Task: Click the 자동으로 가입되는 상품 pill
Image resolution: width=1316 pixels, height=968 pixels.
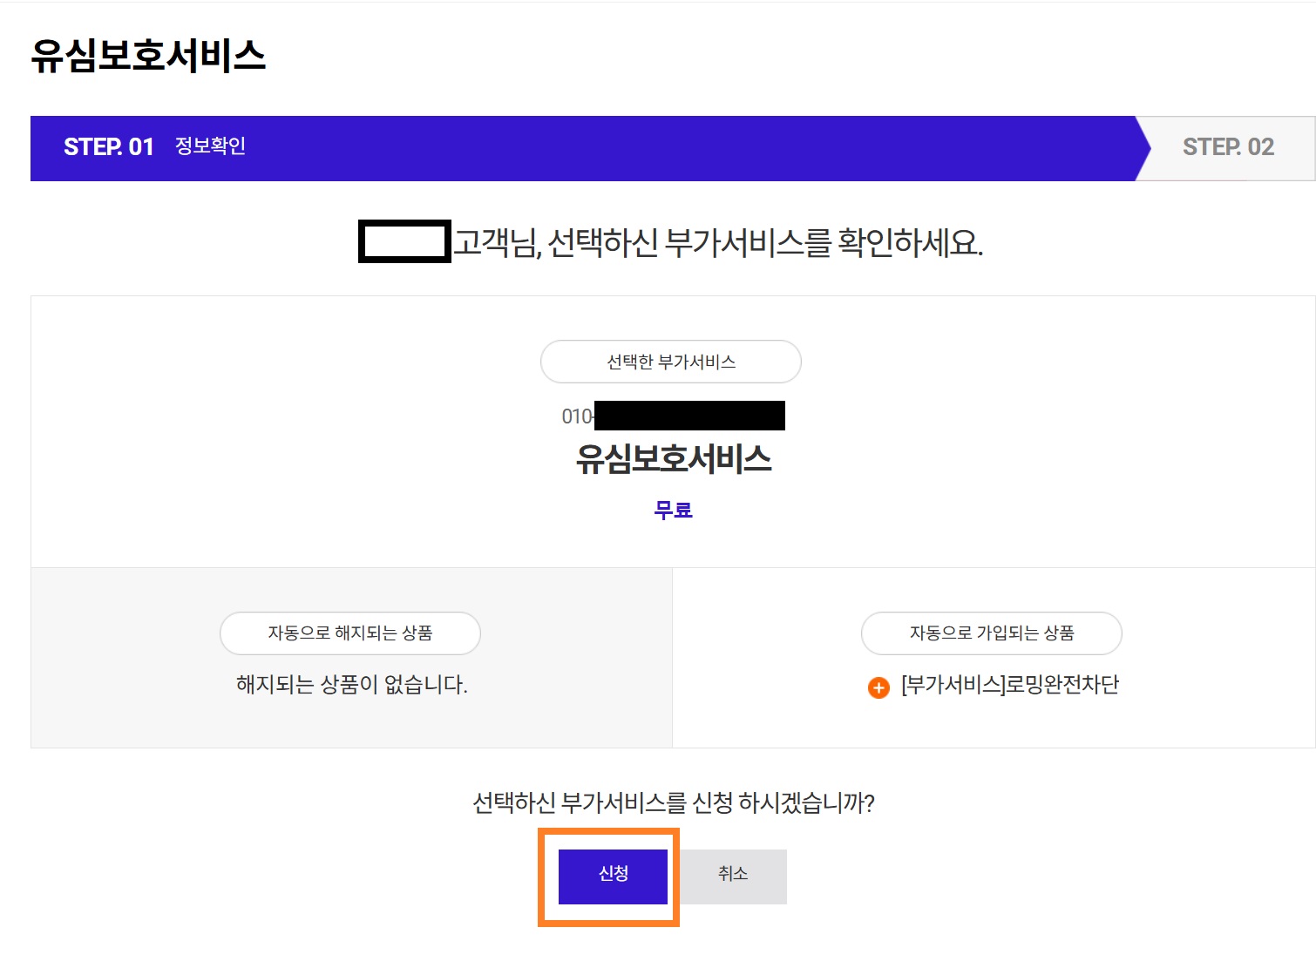Action: point(992,633)
